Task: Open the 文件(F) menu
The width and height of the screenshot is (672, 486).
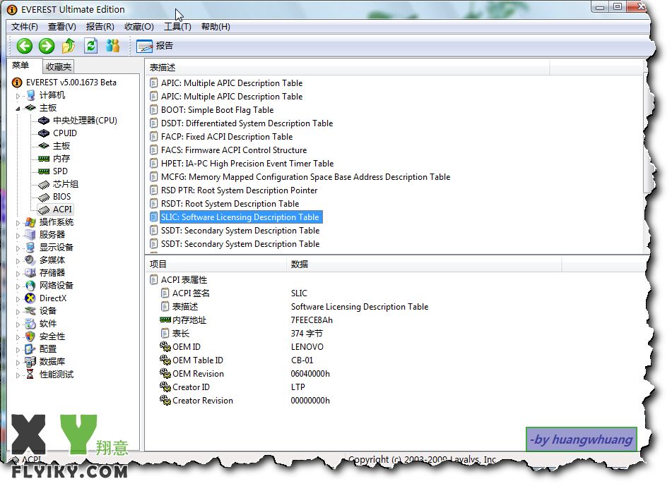Action: (25, 27)
